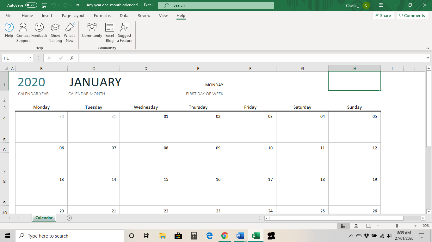Switch to the Formulas ribbon tab
The width and height of the screenshot is (432, 242).
(102, 15)
